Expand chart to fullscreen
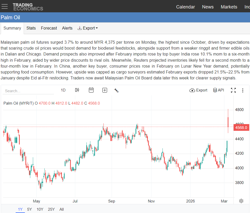The image size is (250, 213). 233,90
